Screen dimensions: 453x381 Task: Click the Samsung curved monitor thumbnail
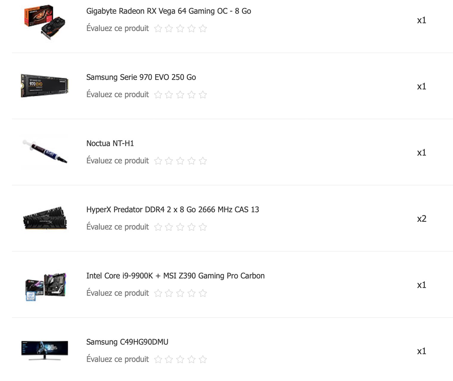(45, 350)
